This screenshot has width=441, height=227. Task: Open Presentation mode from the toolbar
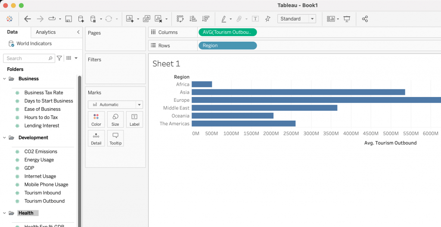347,19
